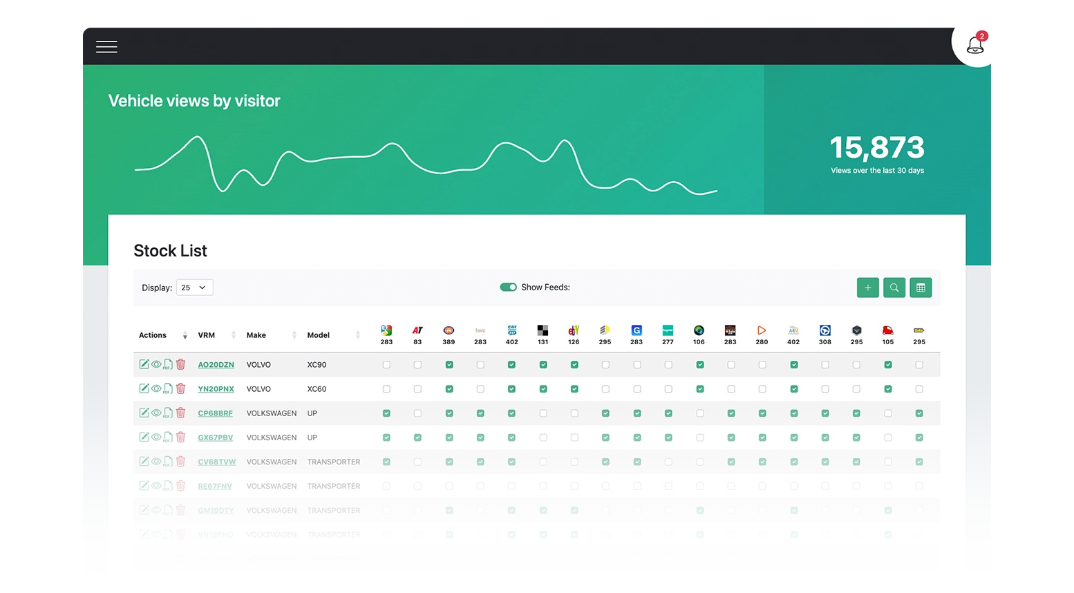Sort the table by Make column
The height and width of the screenshot is (593, 1074).
[x=256, y=335]
